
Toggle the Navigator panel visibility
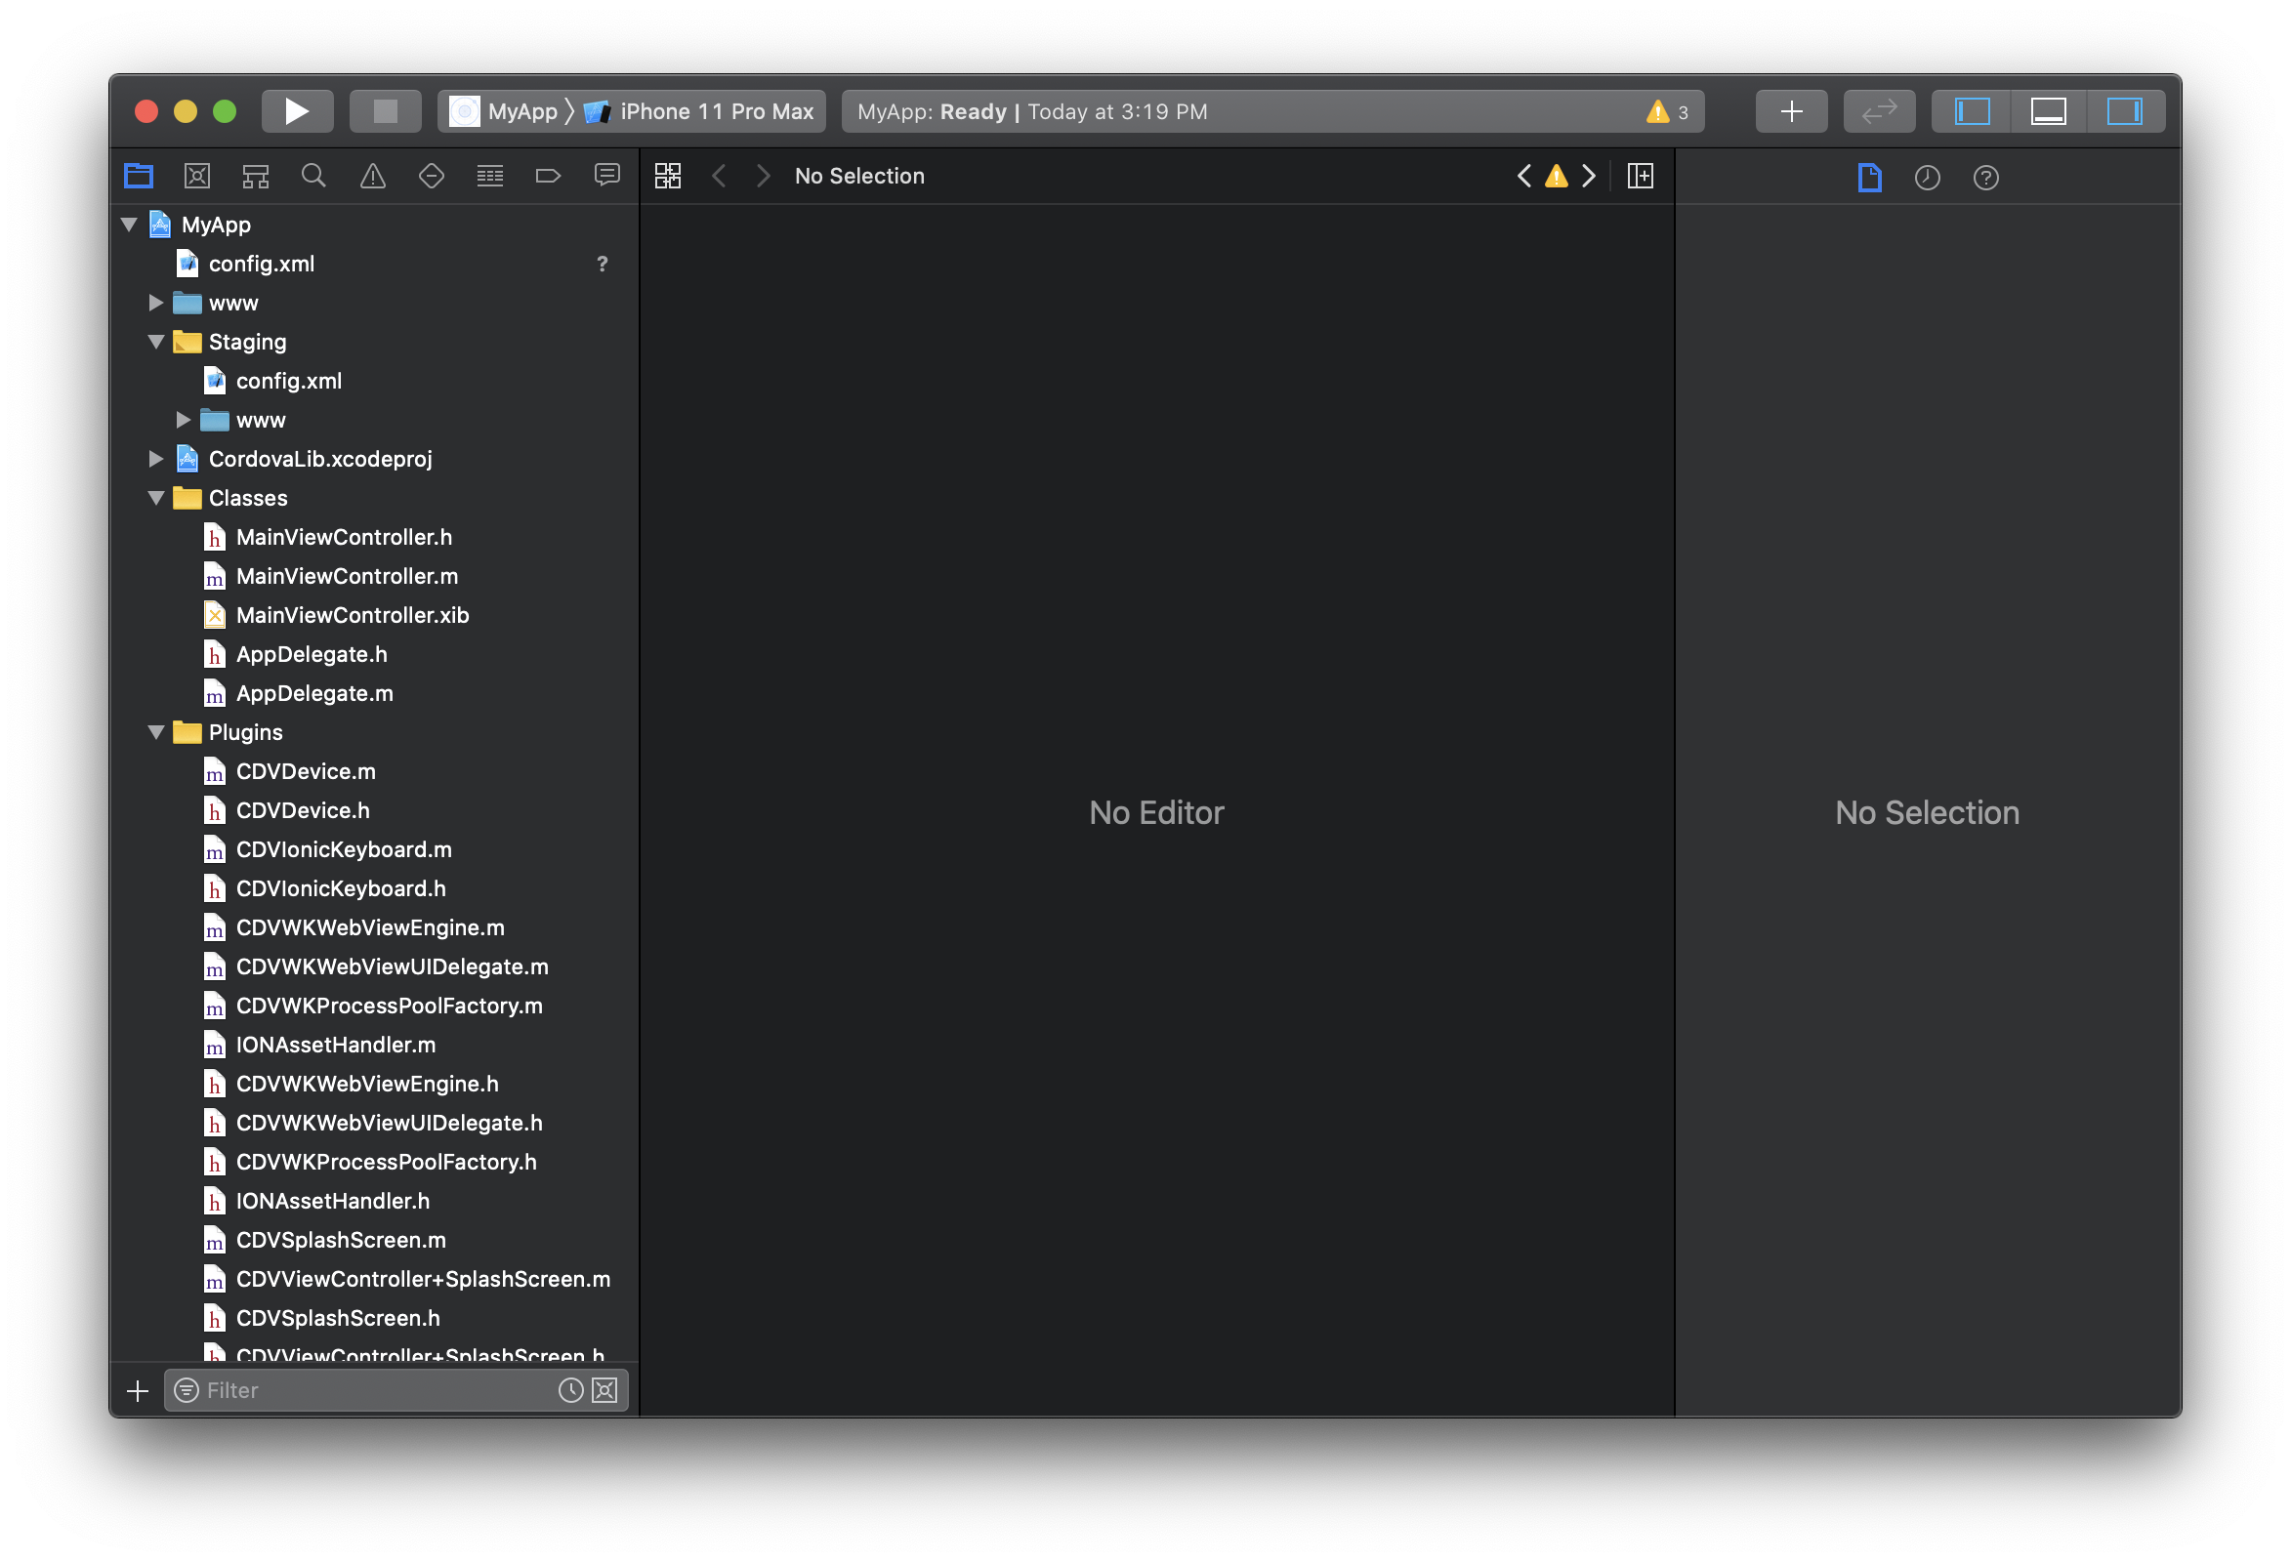click(1972, 111)
